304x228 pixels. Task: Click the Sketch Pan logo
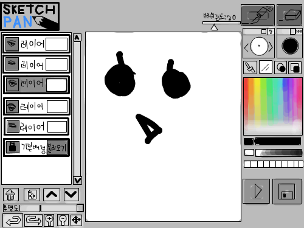(30, 16)
